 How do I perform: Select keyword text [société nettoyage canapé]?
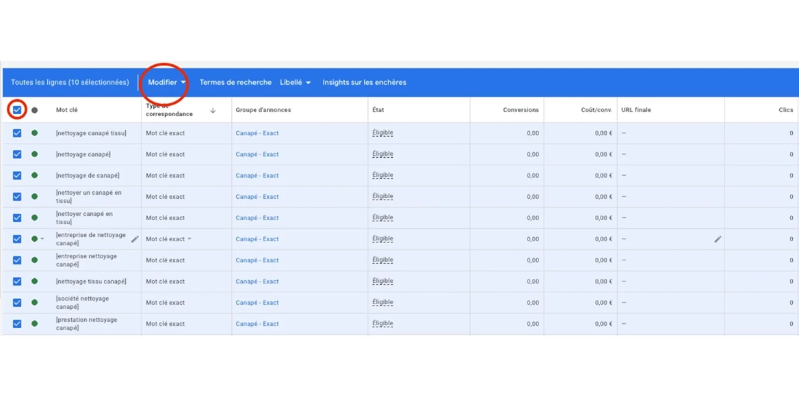83,303
